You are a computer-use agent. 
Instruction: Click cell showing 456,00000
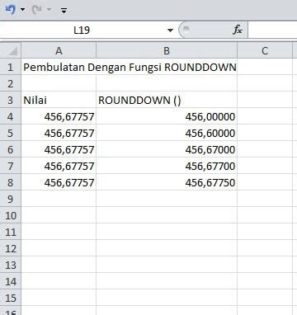pos(167,116)
